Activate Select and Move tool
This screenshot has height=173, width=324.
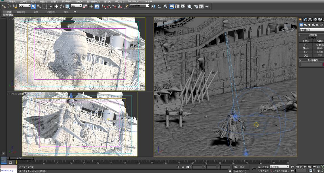[56, 7]
